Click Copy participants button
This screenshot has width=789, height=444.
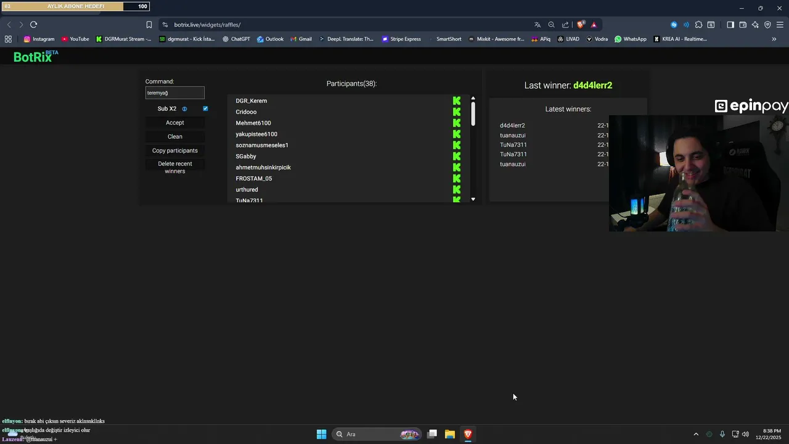(175, 150)
